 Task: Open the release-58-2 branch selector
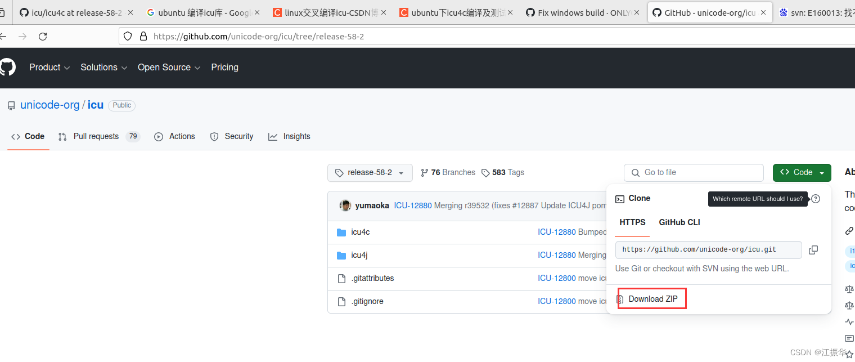point(370,173)
